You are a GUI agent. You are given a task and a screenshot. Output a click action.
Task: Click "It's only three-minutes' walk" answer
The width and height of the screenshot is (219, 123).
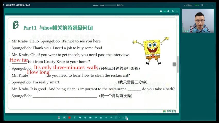(66, 67)
